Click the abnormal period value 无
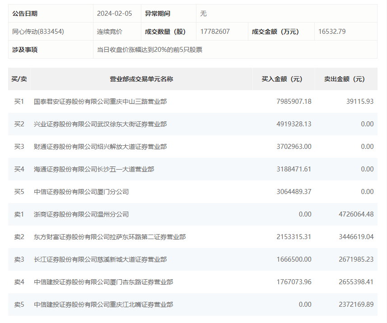 click(203, 14)
